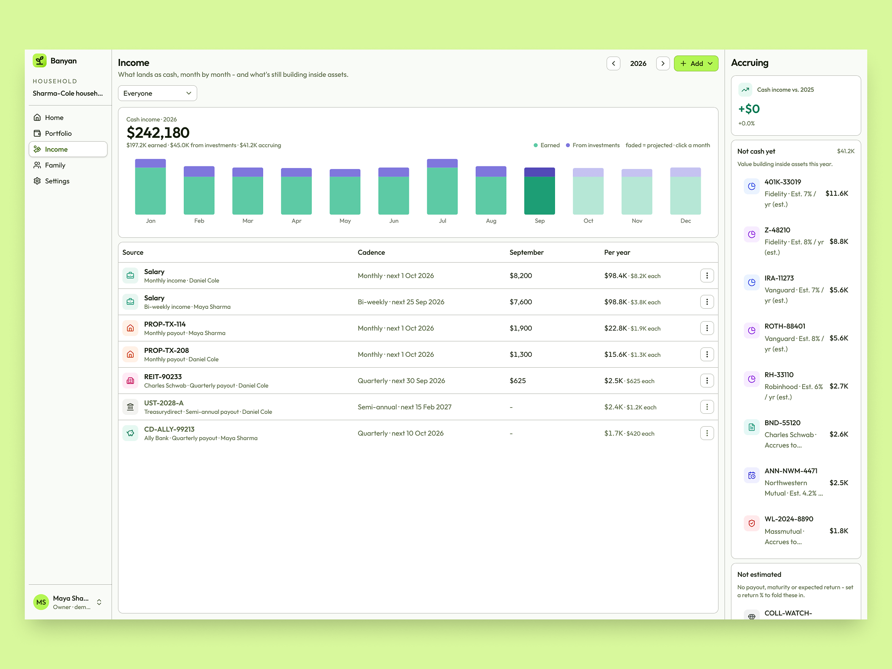Viewport: 892px width, 669px height.
Task: Open row menu for CD-ALLY-99213
Action: (x=707, y=433)
